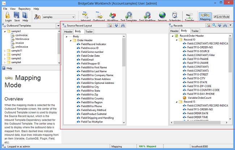Collapse the sample1 folder

click(x=5, y=31)
